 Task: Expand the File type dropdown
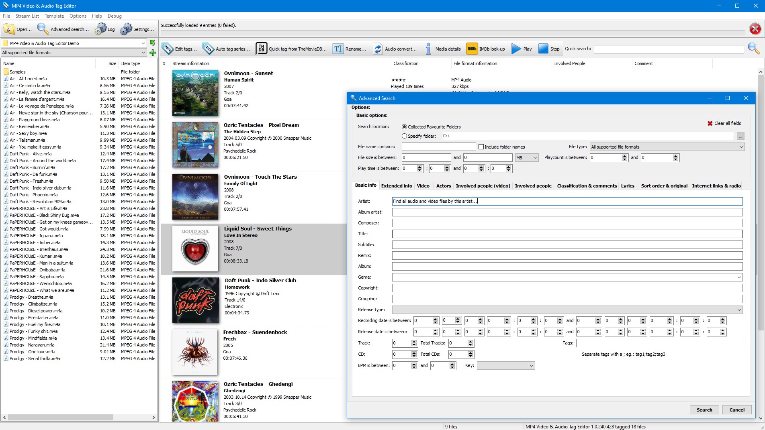click(667, 147)
